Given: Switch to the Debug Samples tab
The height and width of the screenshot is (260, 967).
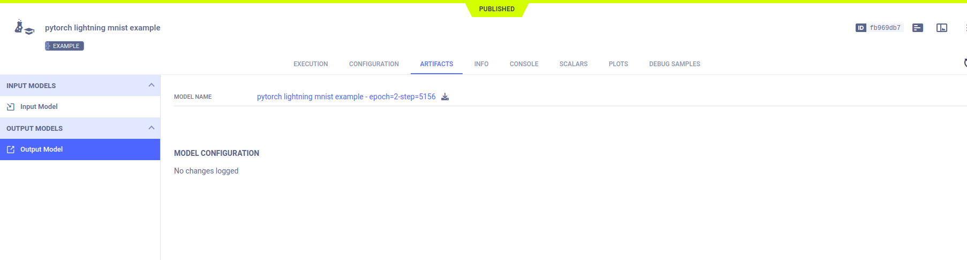Looking at the screenshot, I should pos(674,64).
